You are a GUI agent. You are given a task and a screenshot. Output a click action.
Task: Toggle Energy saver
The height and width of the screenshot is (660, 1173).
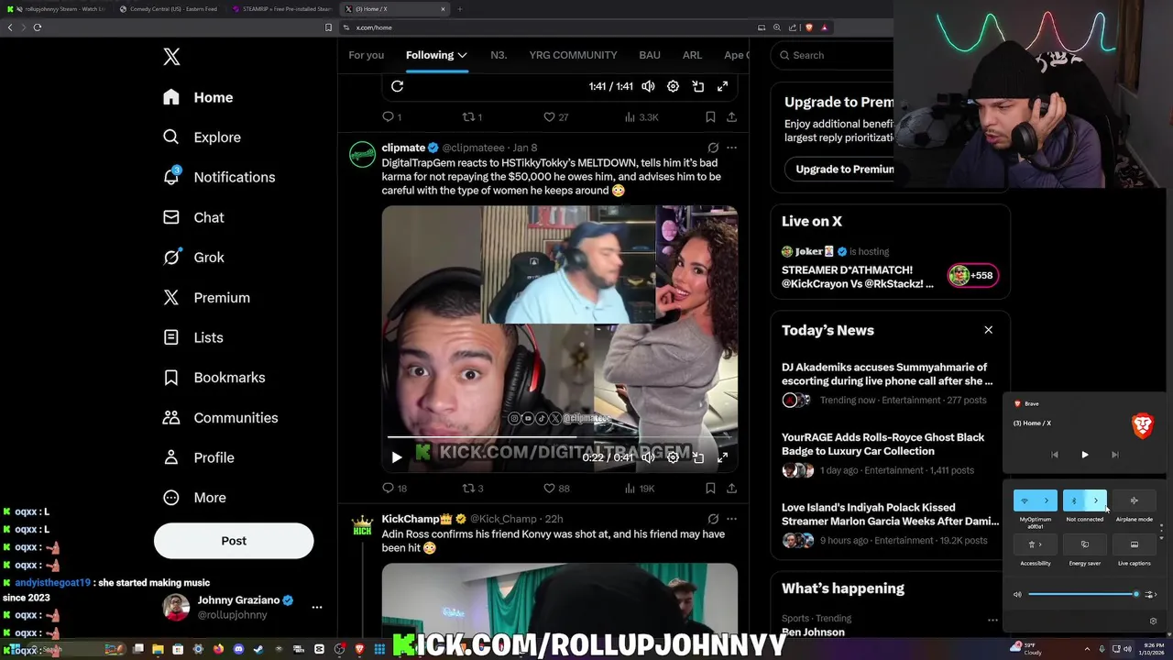pos(1085,544)
